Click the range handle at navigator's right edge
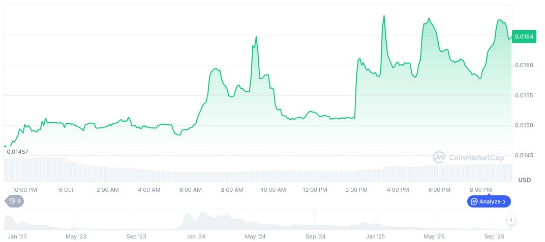545x242 pixels. pyautogui.click(x=510, y=220)
